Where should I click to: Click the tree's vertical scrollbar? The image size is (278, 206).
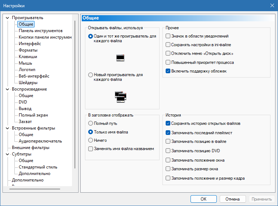click(x=75, y=95)
